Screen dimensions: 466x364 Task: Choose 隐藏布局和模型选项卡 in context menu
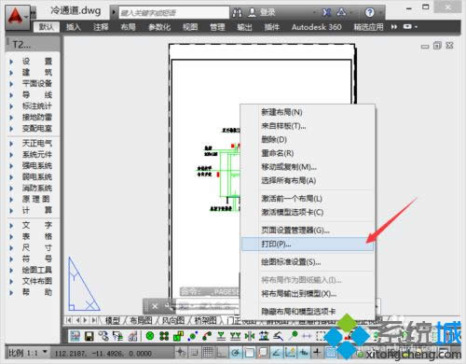[x=308, y=311]
